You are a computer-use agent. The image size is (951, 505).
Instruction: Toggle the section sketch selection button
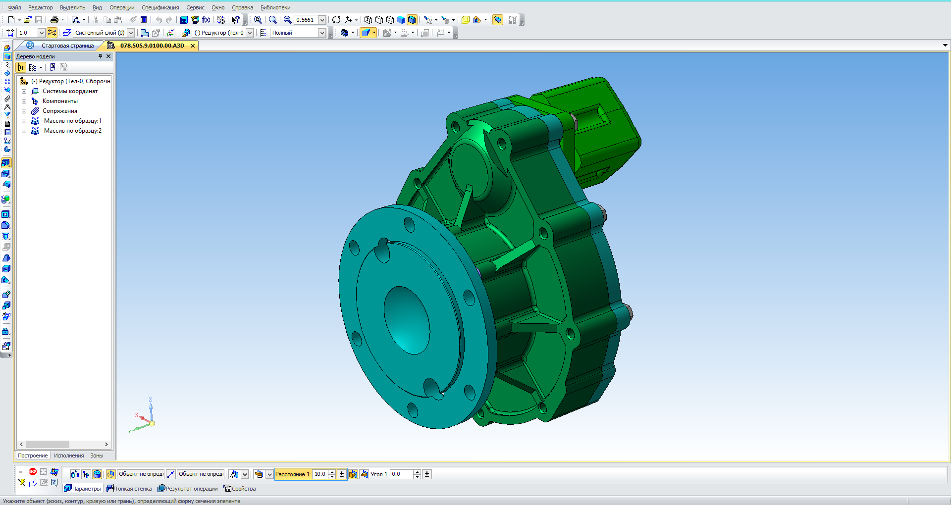point(111,474)
